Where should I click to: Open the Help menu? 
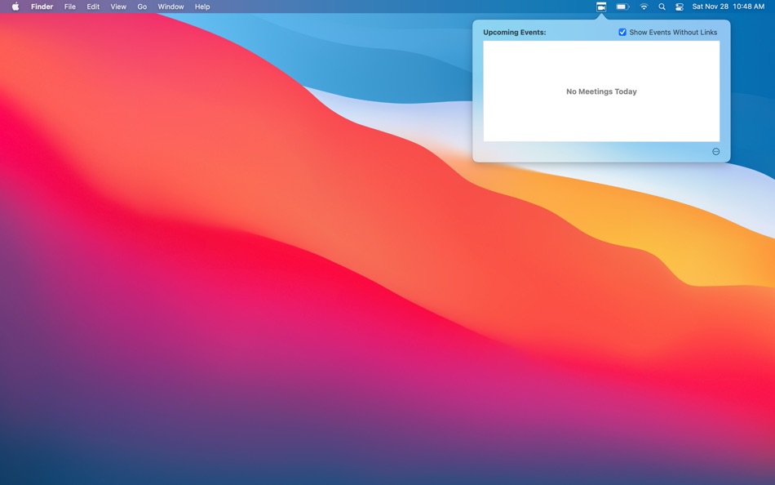coord(202,7)
